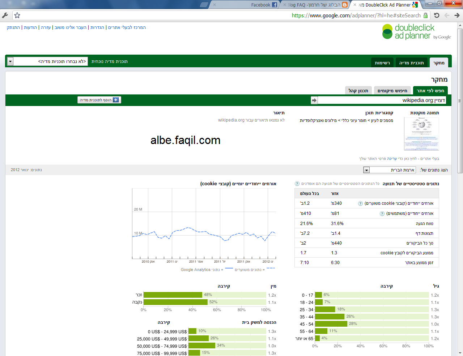Click the הוסף לתוכנית מדיה button
The image size is (463, 356).
99,100
